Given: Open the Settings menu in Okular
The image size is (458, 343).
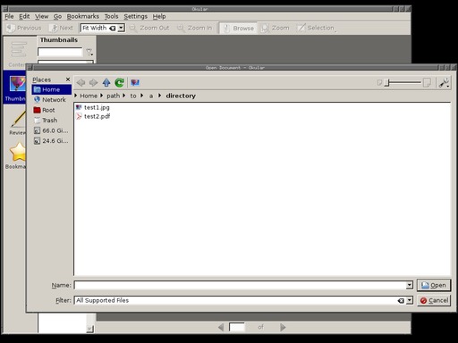Looking at the screenshot, I should point(136,16).
